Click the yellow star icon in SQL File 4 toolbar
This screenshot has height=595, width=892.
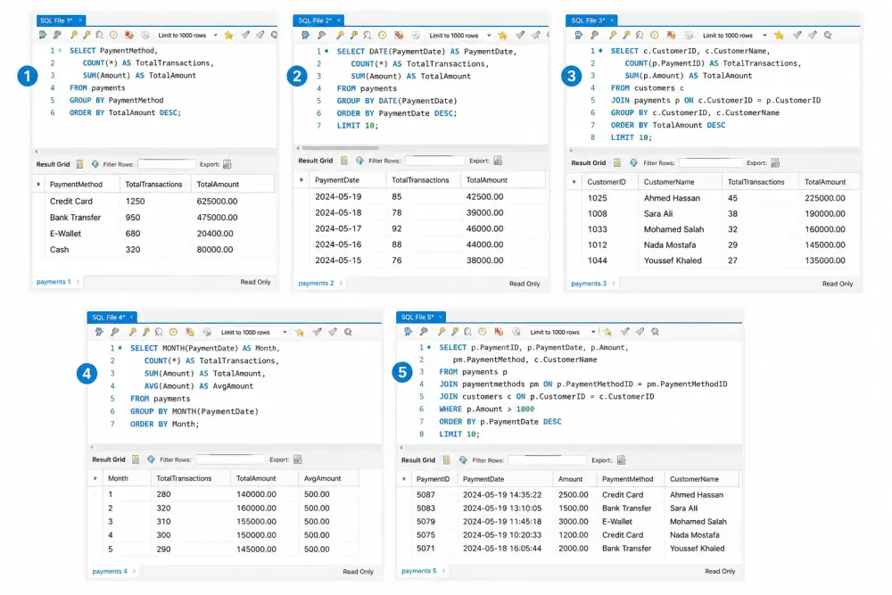tap(299, 332)
